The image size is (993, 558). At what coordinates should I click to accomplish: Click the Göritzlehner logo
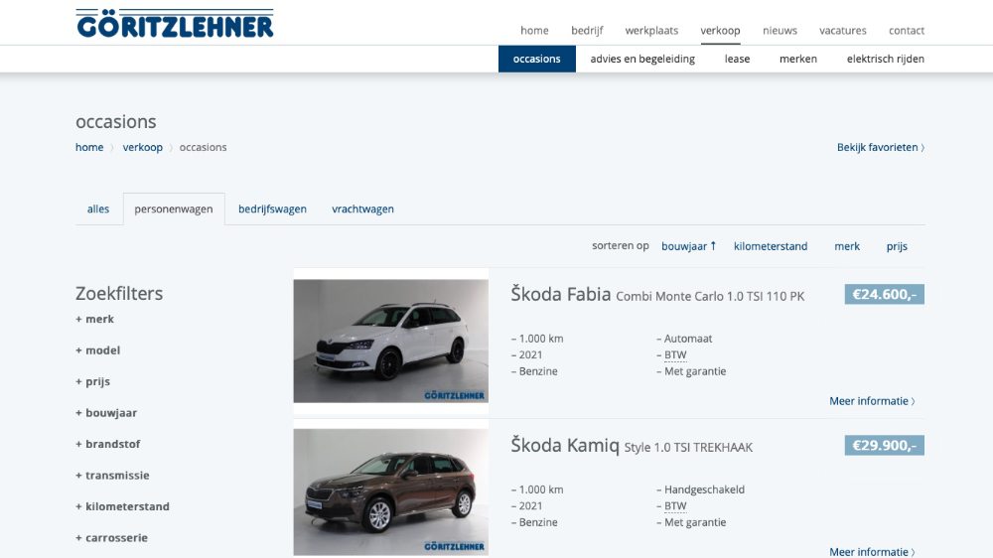pyautogui.click(x=175, y=23)
